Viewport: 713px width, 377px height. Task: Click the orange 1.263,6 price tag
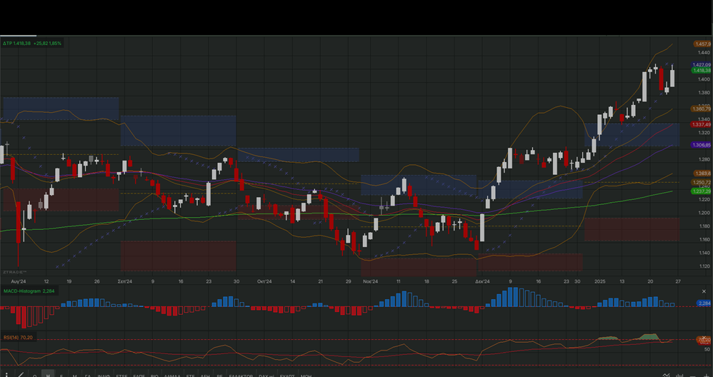702,174
